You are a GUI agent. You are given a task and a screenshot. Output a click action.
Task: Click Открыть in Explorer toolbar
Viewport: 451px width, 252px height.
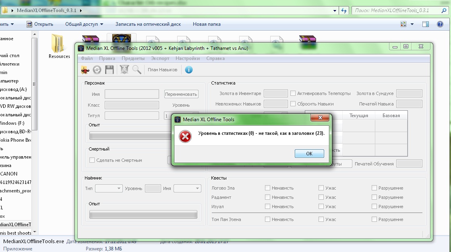point(40,24)
